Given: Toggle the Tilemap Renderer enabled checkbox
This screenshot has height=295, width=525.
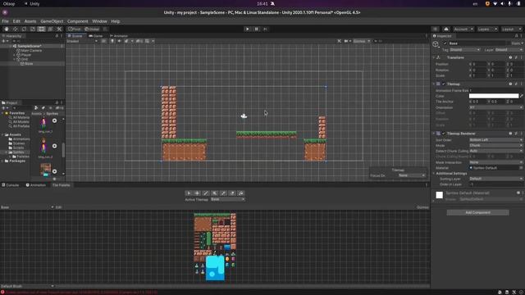Looking at the screenshot, I should (444, 134).
